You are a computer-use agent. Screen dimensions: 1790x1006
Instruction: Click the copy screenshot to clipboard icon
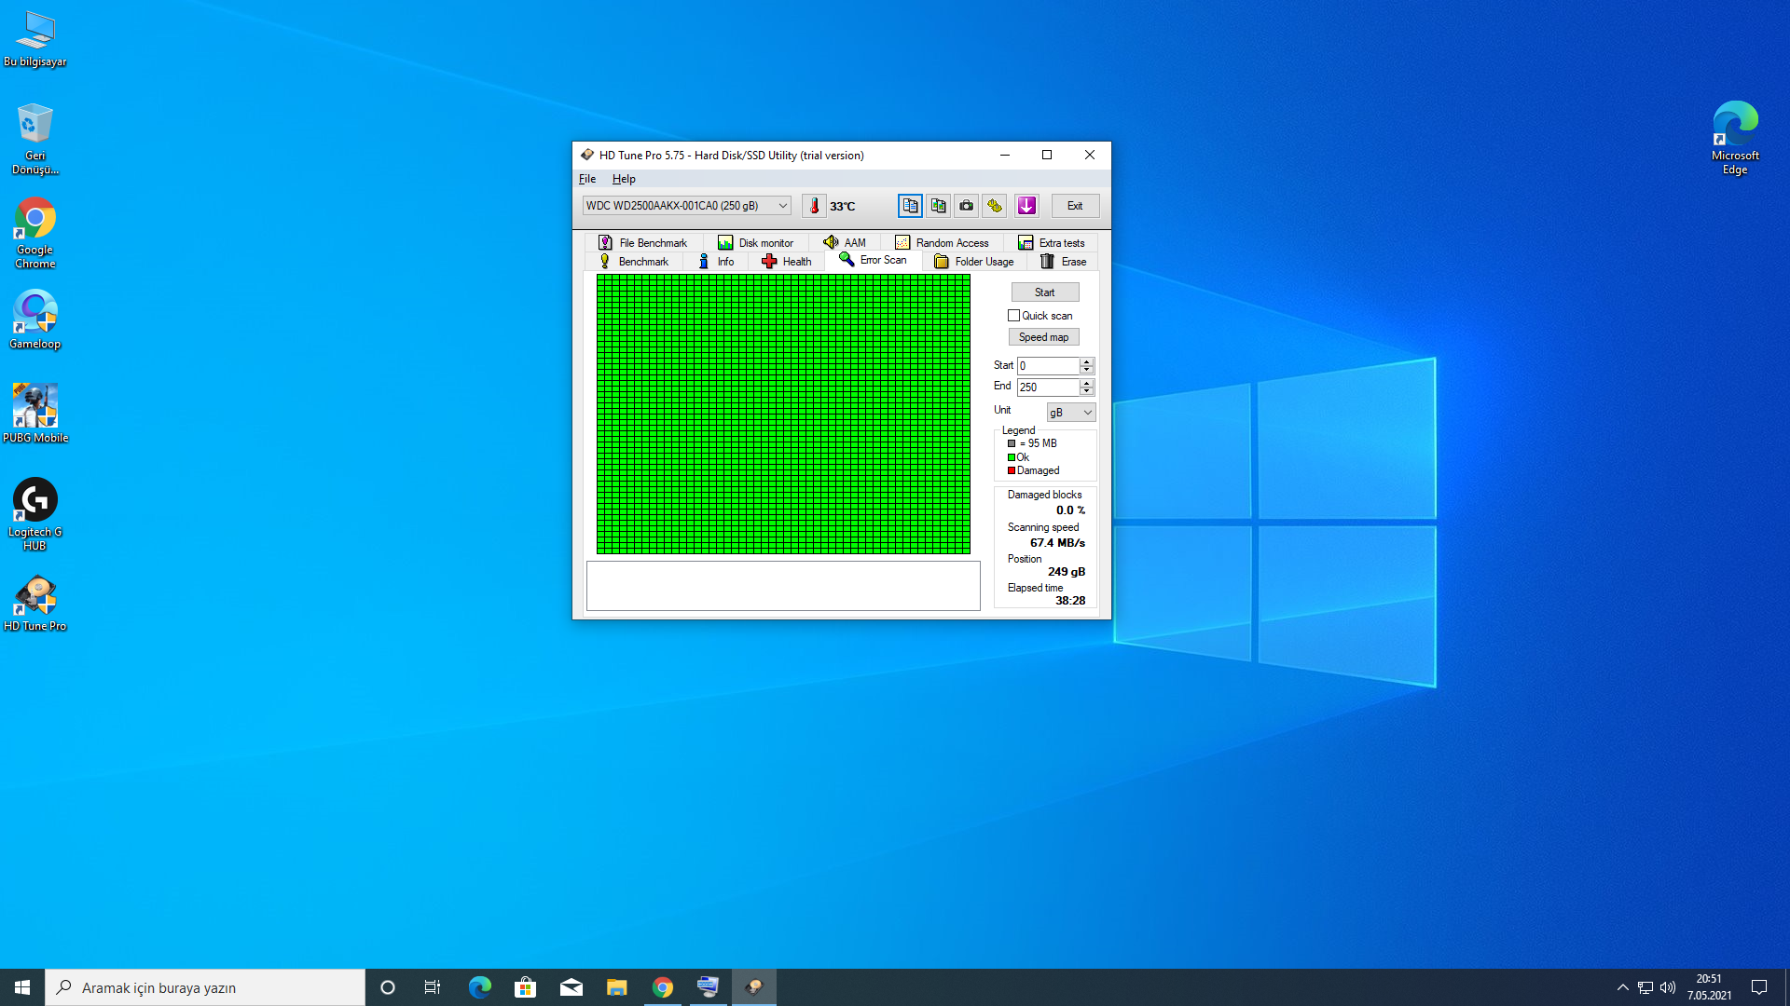[938, 206]
